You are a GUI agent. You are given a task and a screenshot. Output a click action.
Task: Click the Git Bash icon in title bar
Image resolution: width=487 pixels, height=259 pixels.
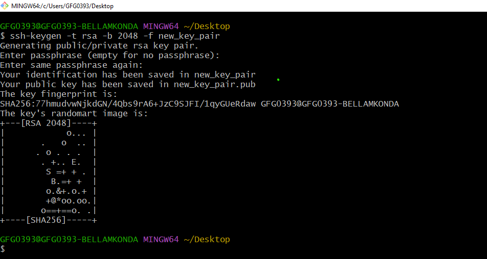pyautogui.click(x=5, y=6)
